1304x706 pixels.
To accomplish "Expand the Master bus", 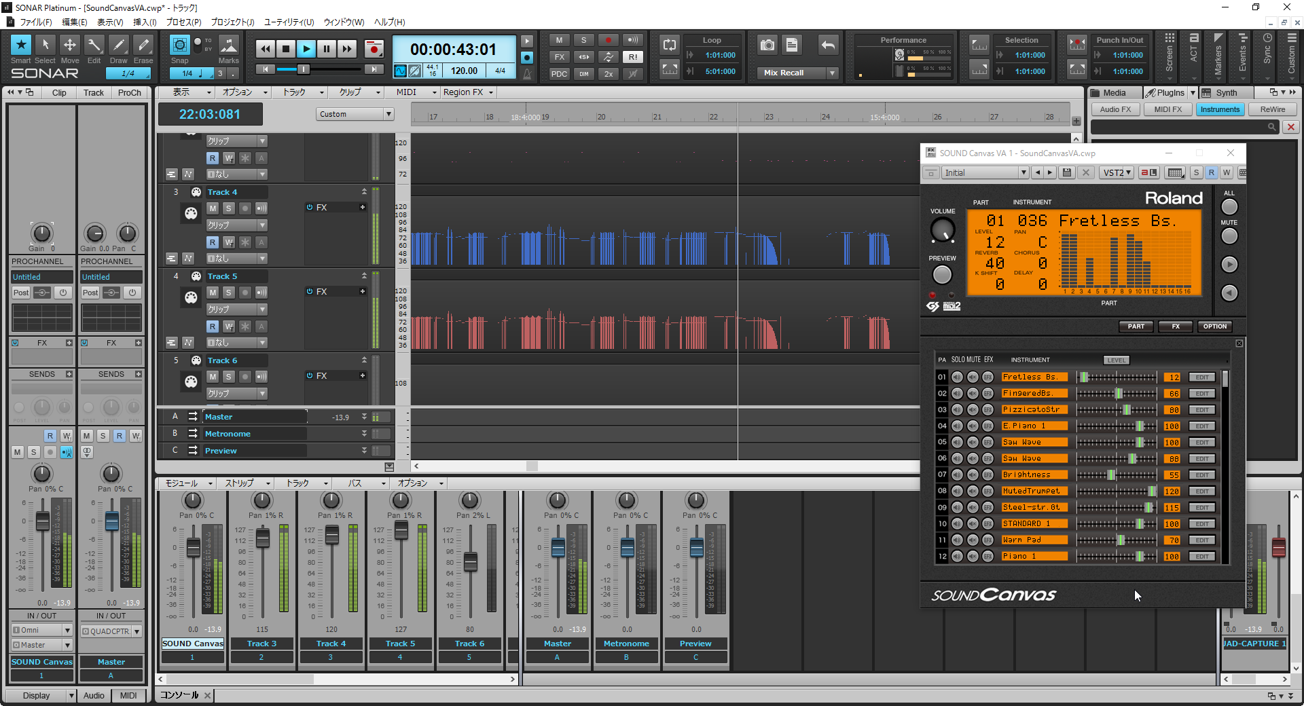I will [364, 417].
